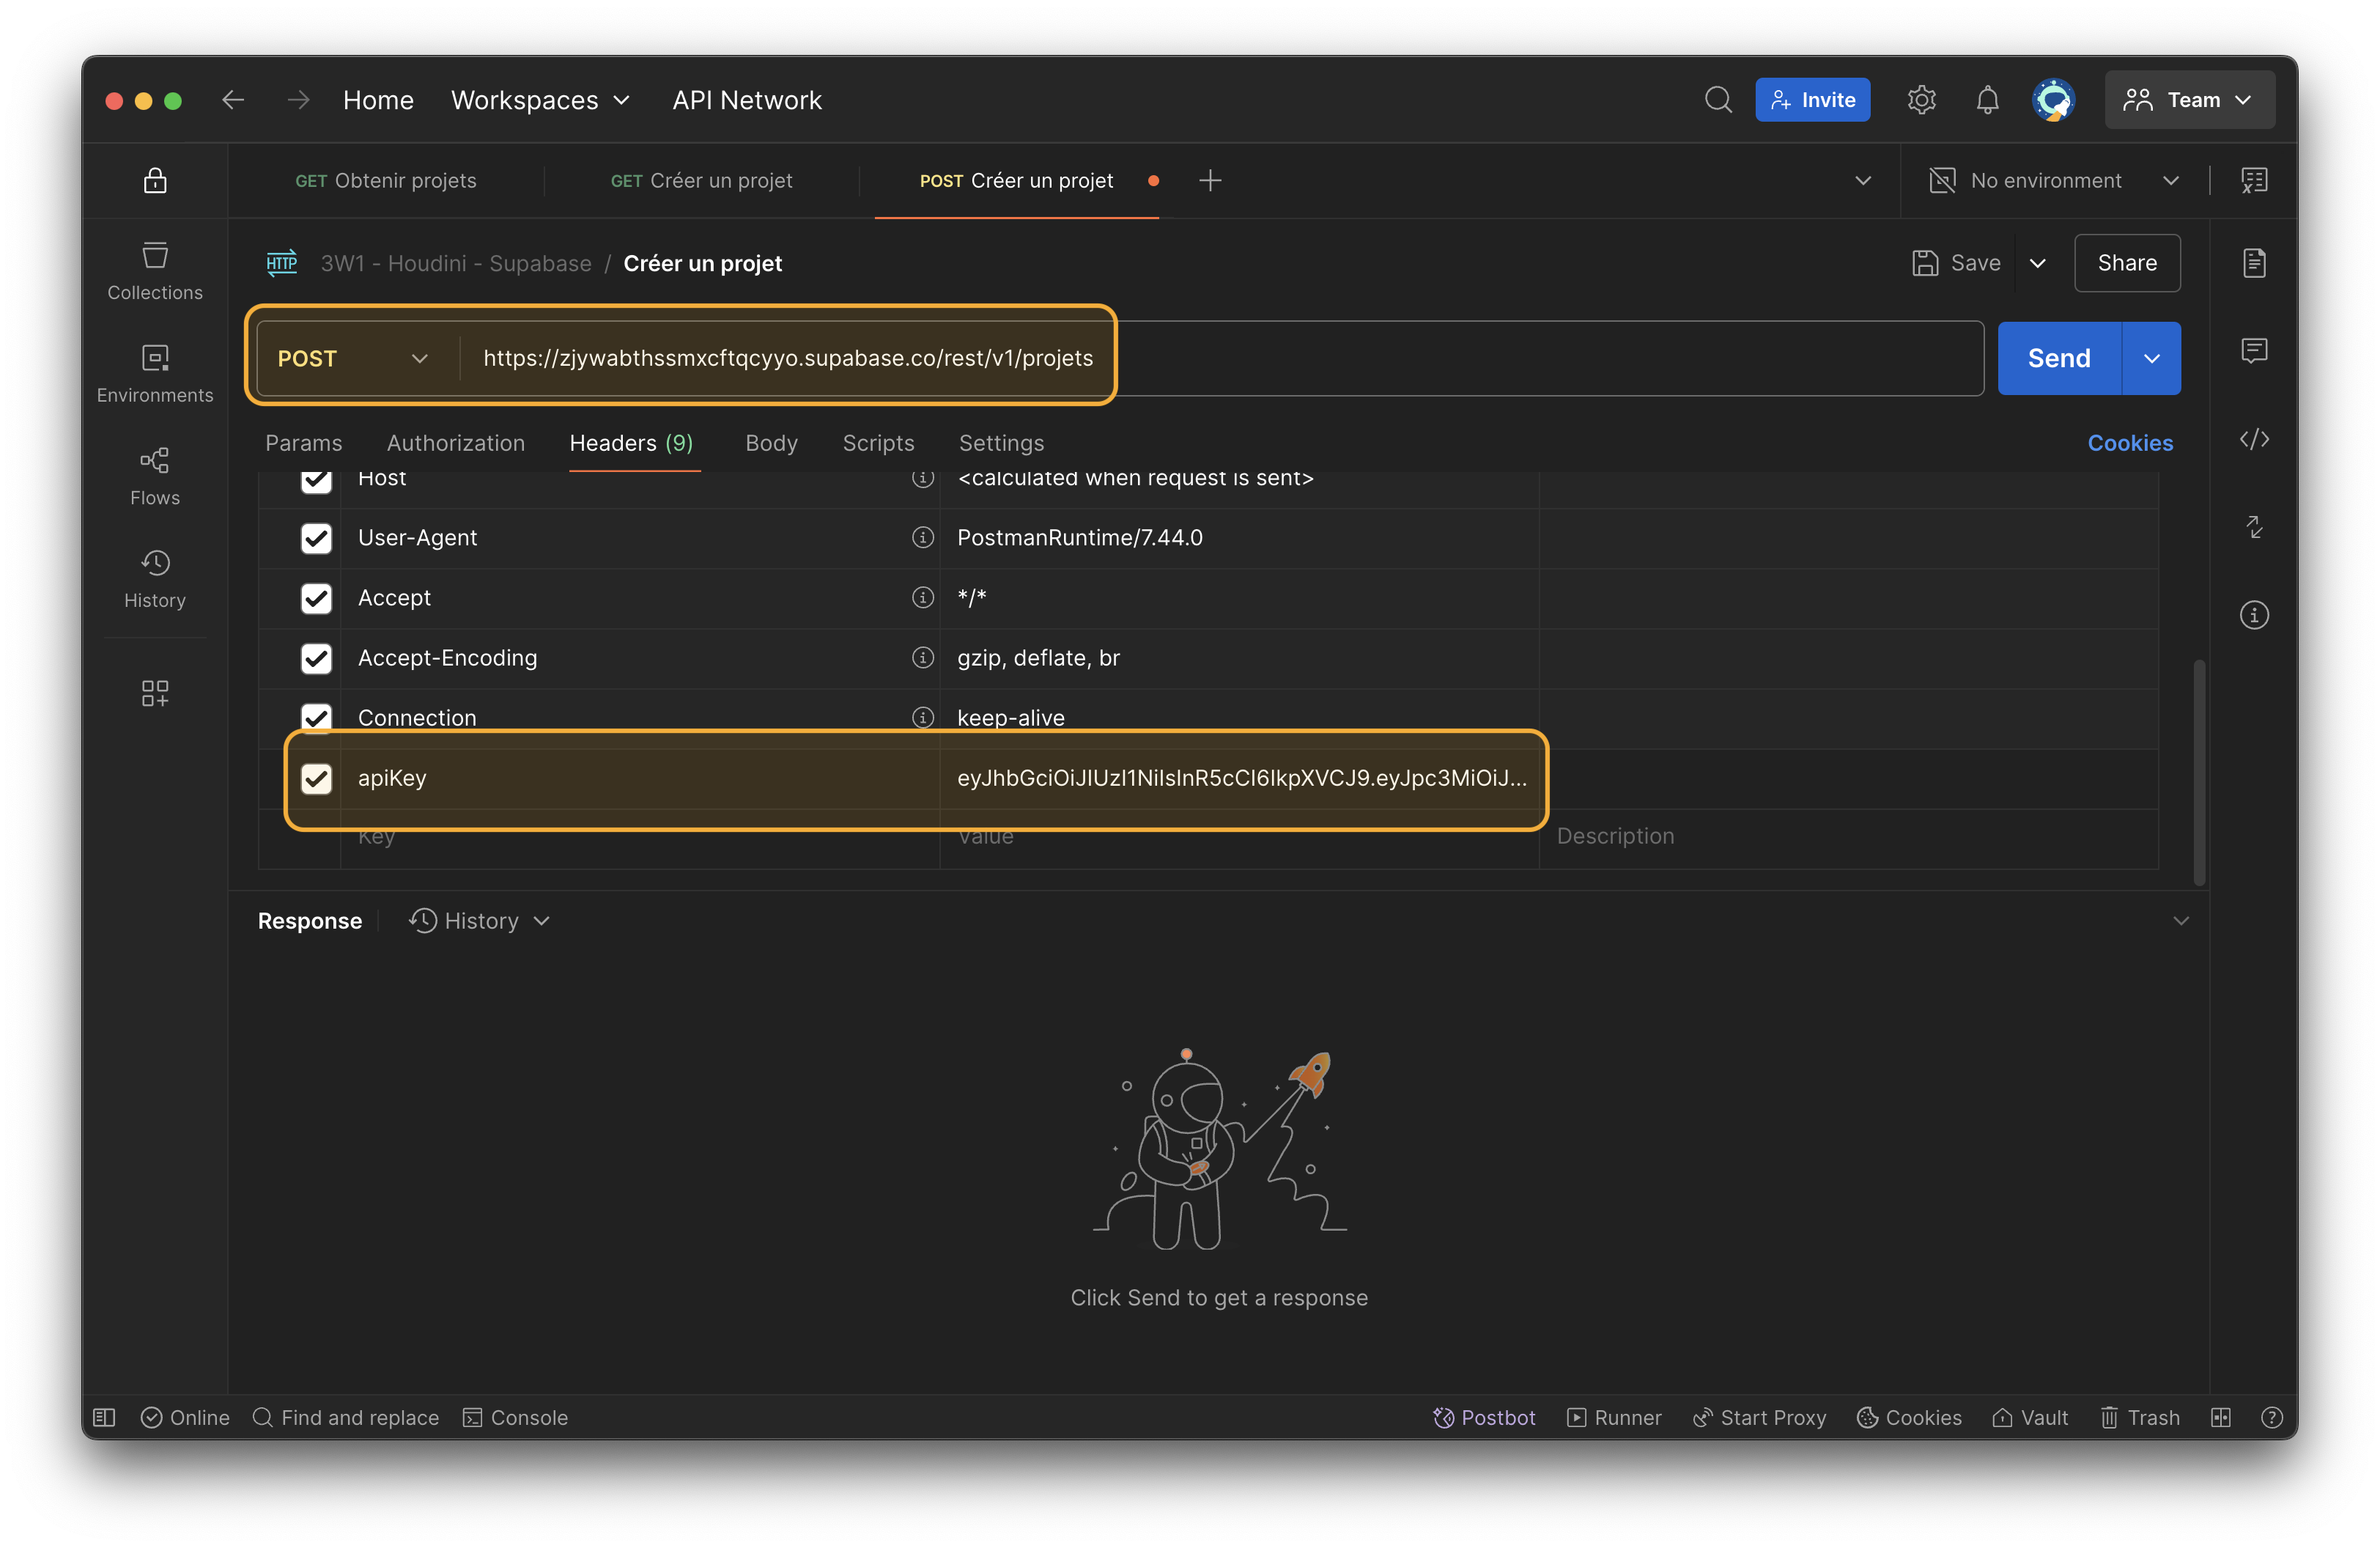Open the Send options dropdown arrow
Screen dimensions: 2380x1548
pyautogui.click(x=2151, y=358)
